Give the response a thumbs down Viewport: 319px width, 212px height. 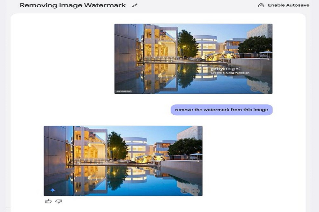pyautogui.click(x=58, y=201)
